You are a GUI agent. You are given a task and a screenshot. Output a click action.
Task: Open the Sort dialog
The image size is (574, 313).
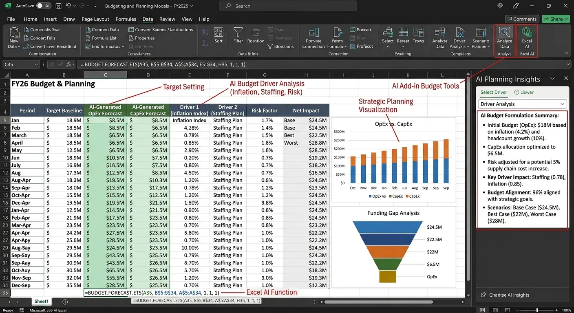tap(219, 35)
